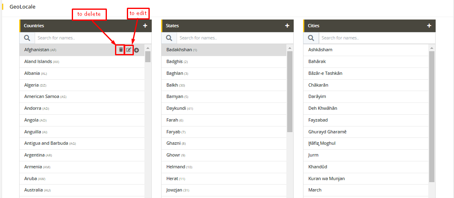Screen dimensions: 454x198
Task: Click the edit pencil icon for Afghanistan
Action: point(129,50)
